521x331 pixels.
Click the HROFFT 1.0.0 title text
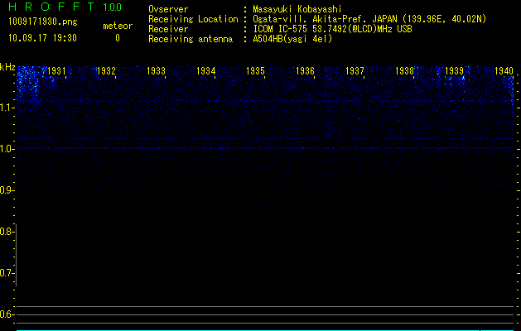coord(65,7)
